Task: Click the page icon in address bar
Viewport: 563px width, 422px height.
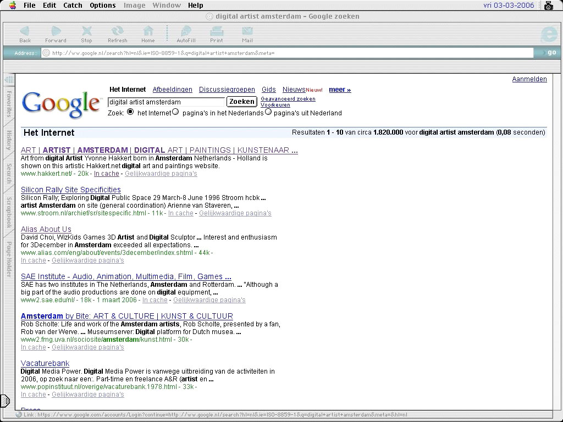Action: point(46,53)
